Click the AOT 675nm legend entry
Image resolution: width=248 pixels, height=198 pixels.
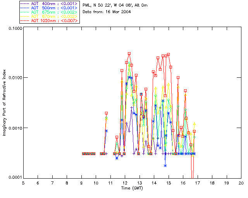(x=49, y=12)
